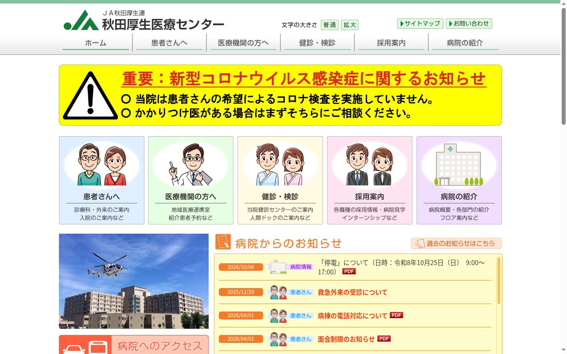Screen dimensions: 567x354
Task: Click the 患者さん icon beside 救急外来の受診について
Action: 278,292
